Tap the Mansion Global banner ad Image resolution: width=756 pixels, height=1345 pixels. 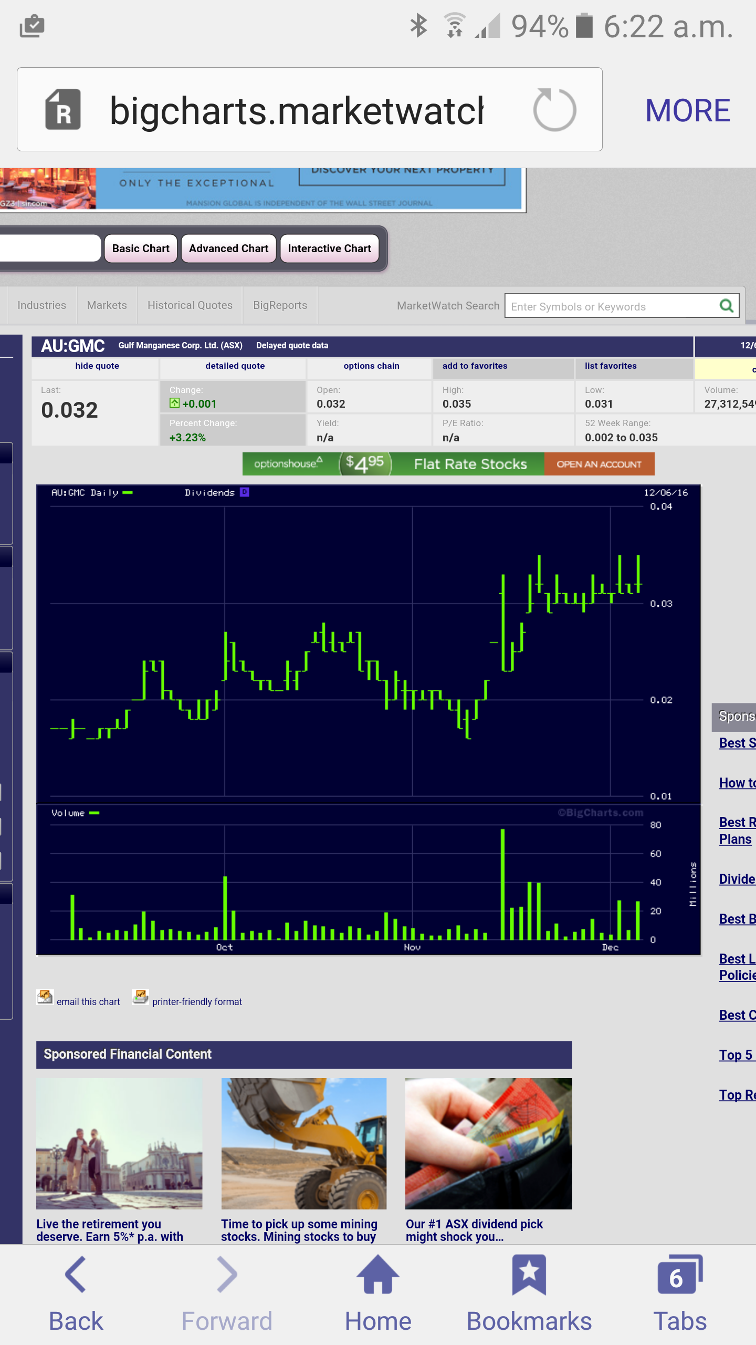tap(262, 189)
